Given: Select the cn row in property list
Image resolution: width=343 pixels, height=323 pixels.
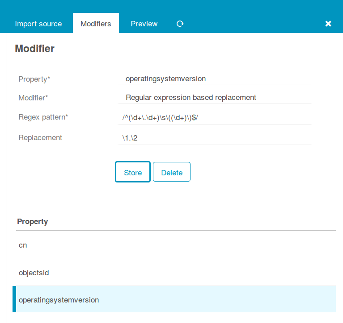Looking at the screenshot, I should tap(176, 245).
